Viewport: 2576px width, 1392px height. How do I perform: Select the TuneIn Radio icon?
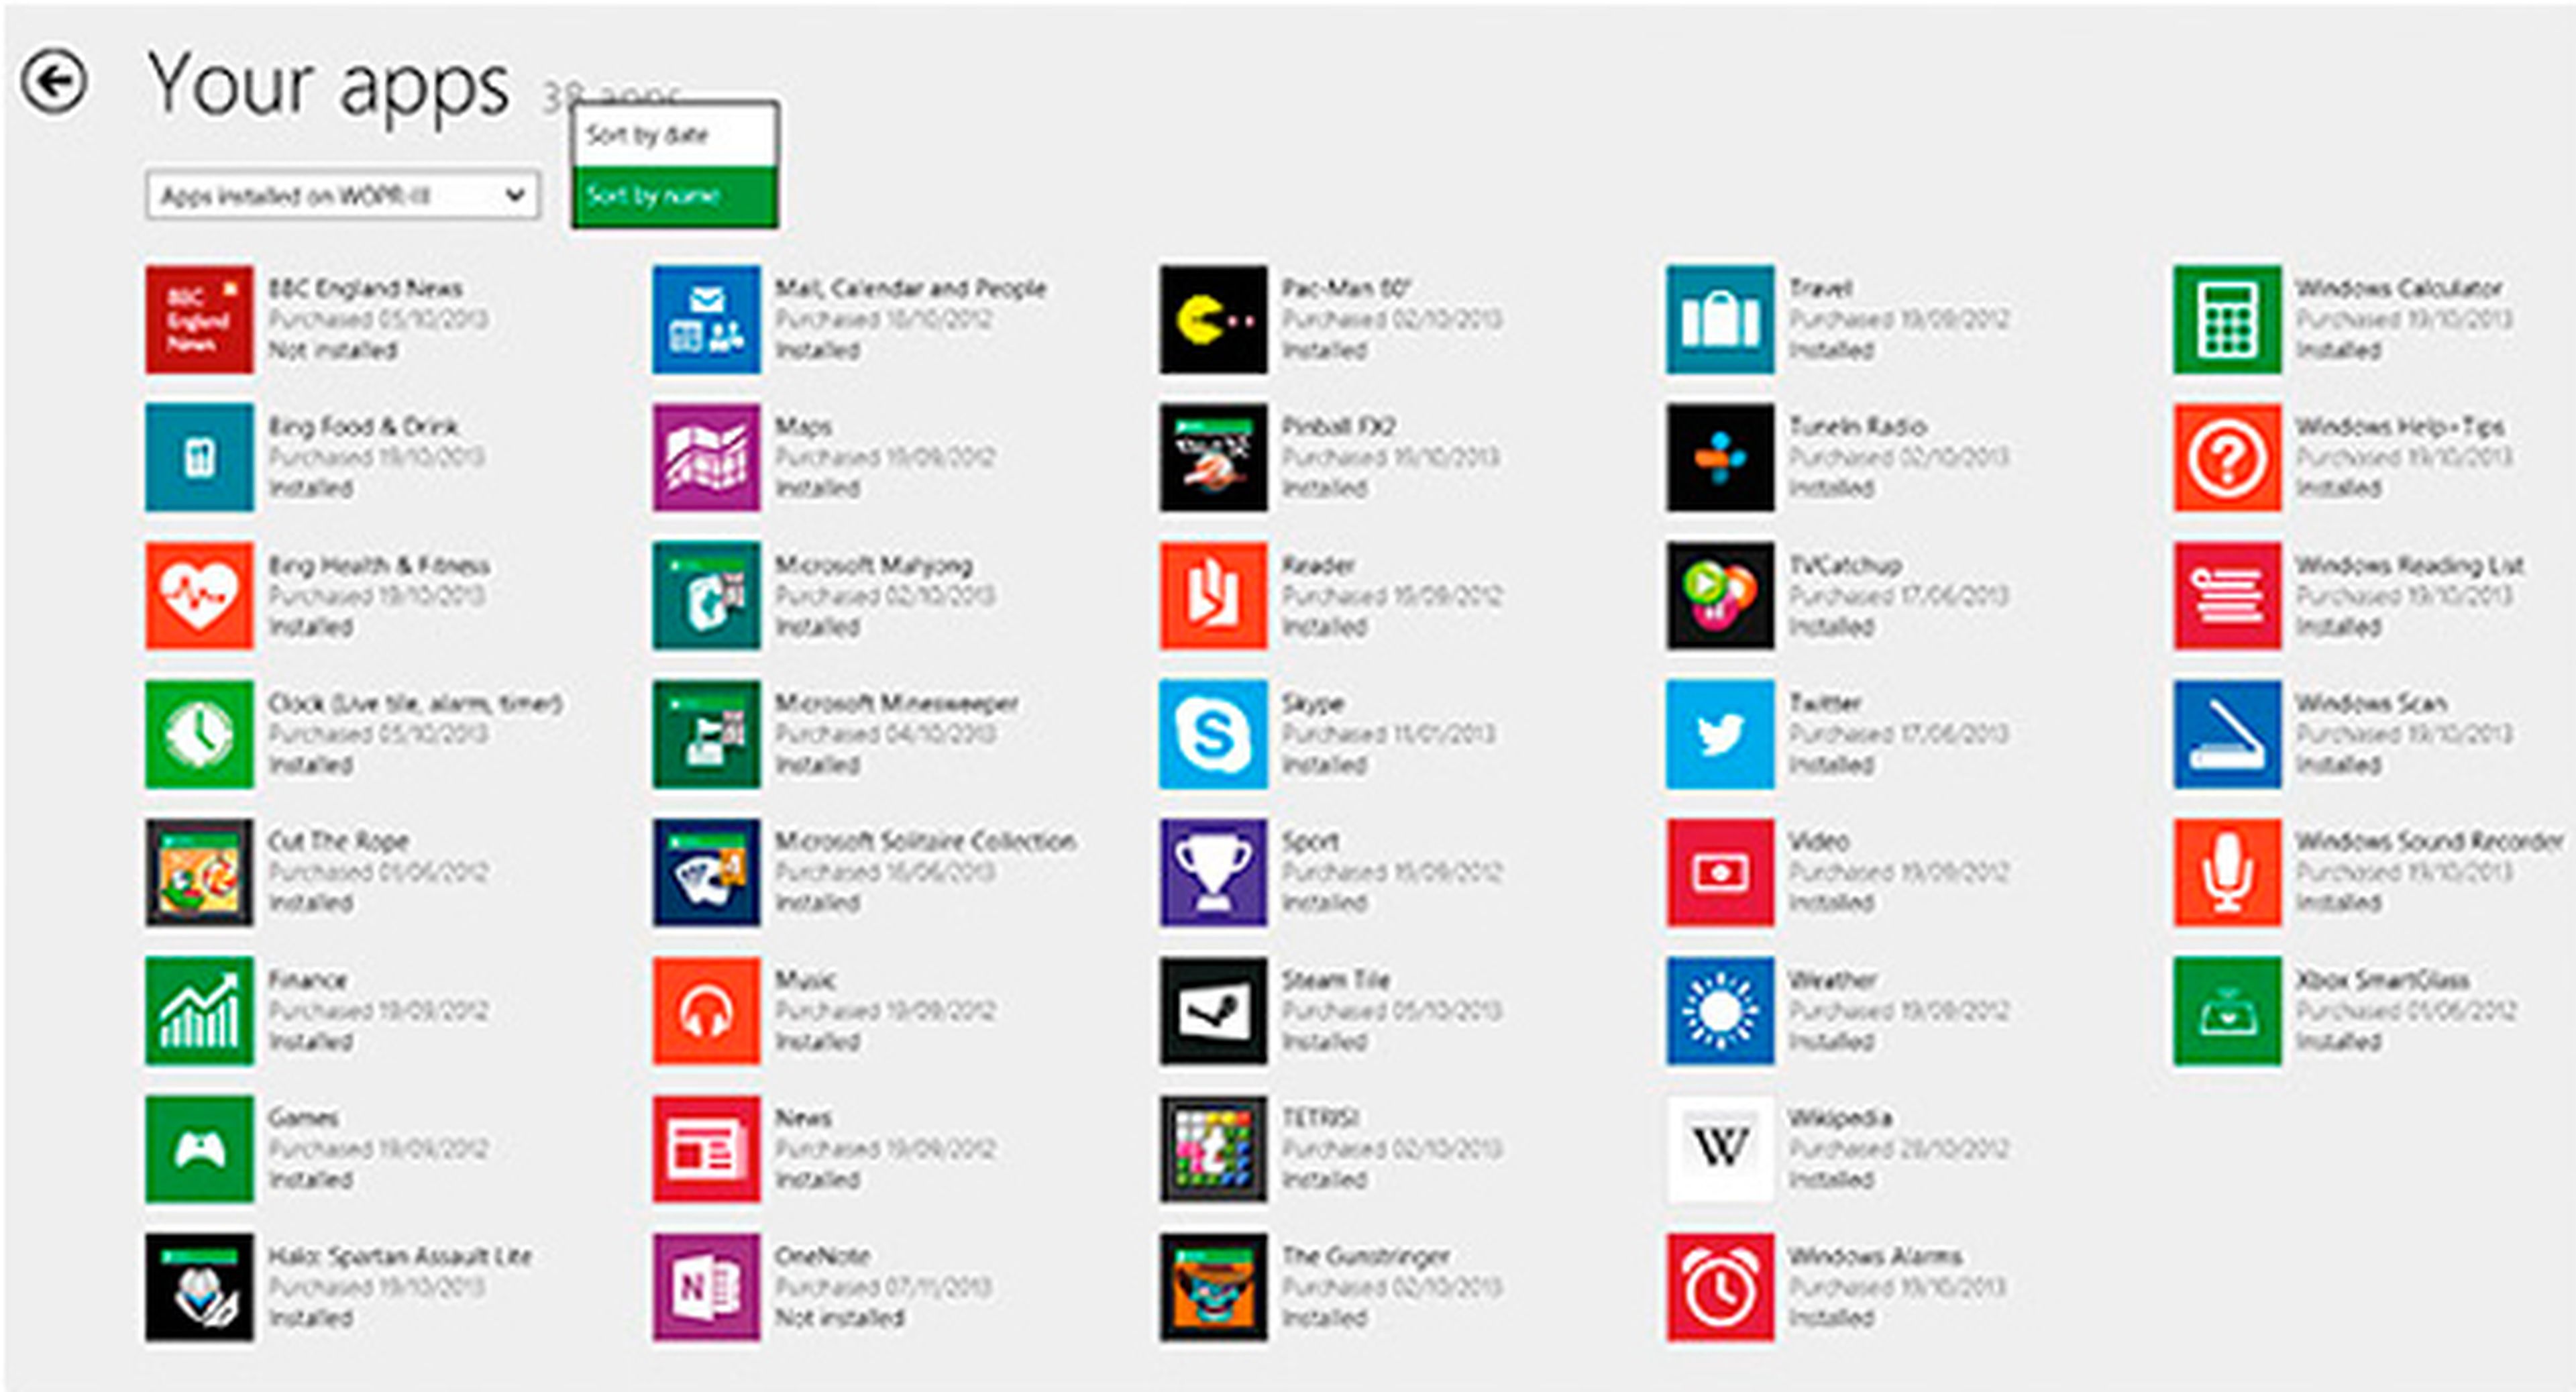pyautogui.click(x=1720, y=458)
